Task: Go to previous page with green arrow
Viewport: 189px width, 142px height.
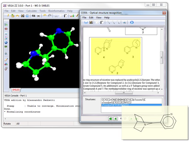Action: click(x=115, y=119)
